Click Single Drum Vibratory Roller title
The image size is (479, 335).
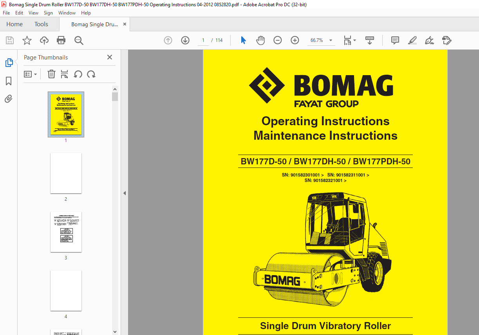click(x=325, y=326)
